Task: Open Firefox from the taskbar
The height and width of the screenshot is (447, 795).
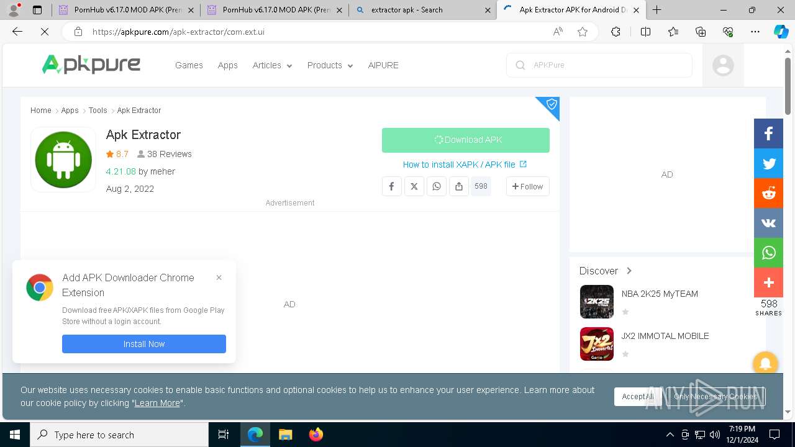Action: tap(316, 435)
